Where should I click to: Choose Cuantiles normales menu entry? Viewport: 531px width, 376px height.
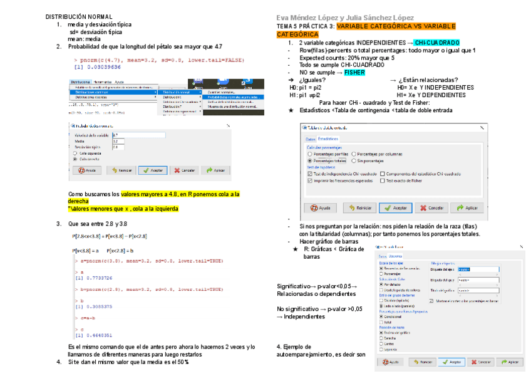click(x=234, y=92)
